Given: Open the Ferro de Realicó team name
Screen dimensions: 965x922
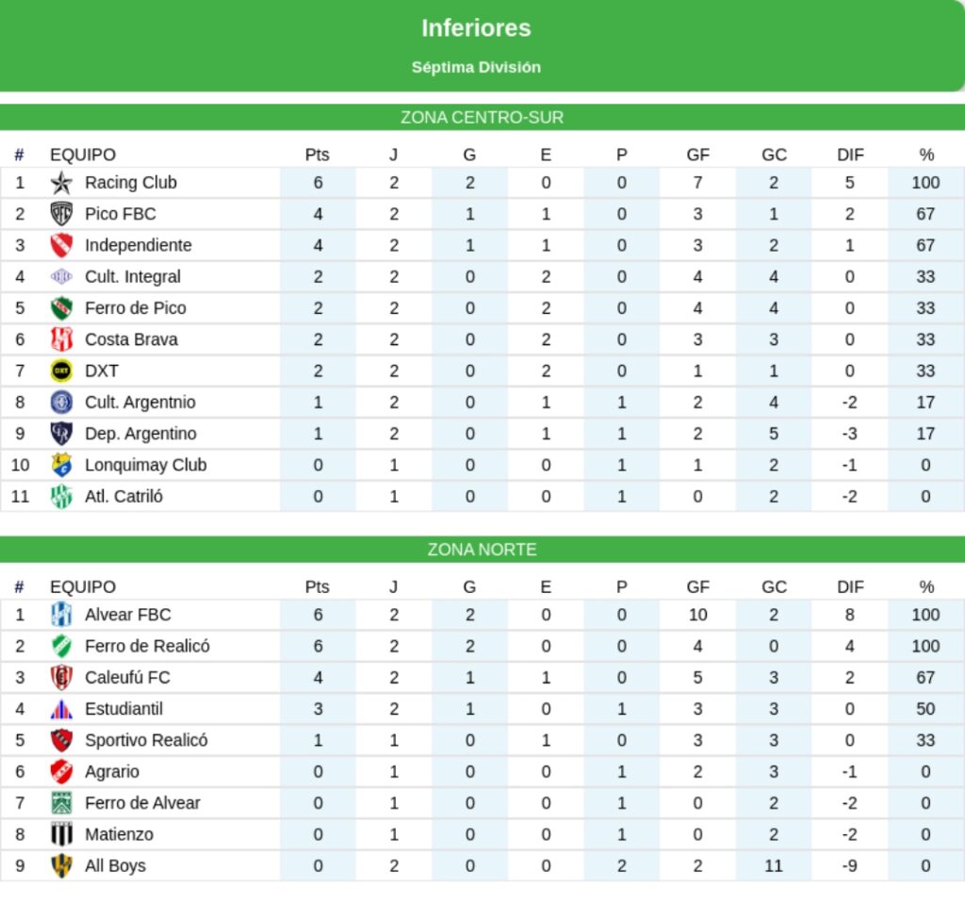Looking at the screenshot, I should click(147, 646).
